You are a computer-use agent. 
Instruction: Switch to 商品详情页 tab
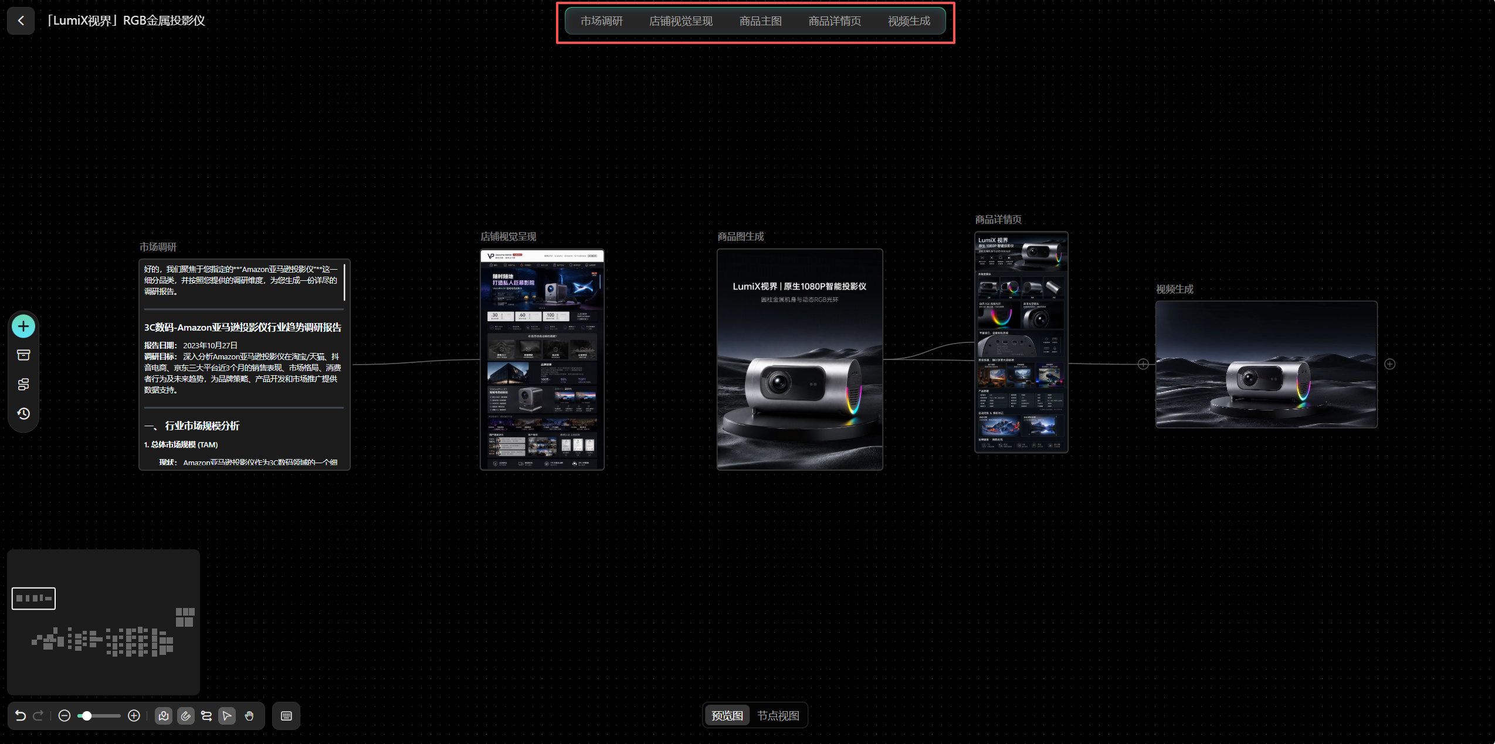point(835,21)
